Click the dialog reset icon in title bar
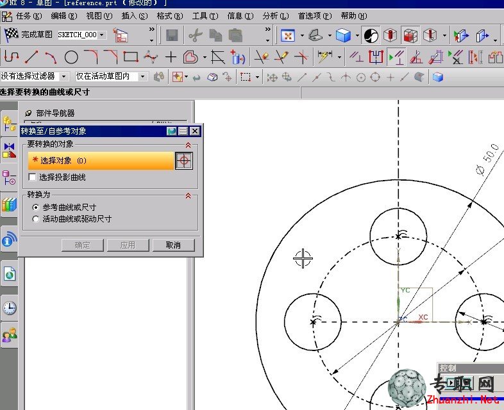Viewport: 504px width, 410px height. [172, 131]
